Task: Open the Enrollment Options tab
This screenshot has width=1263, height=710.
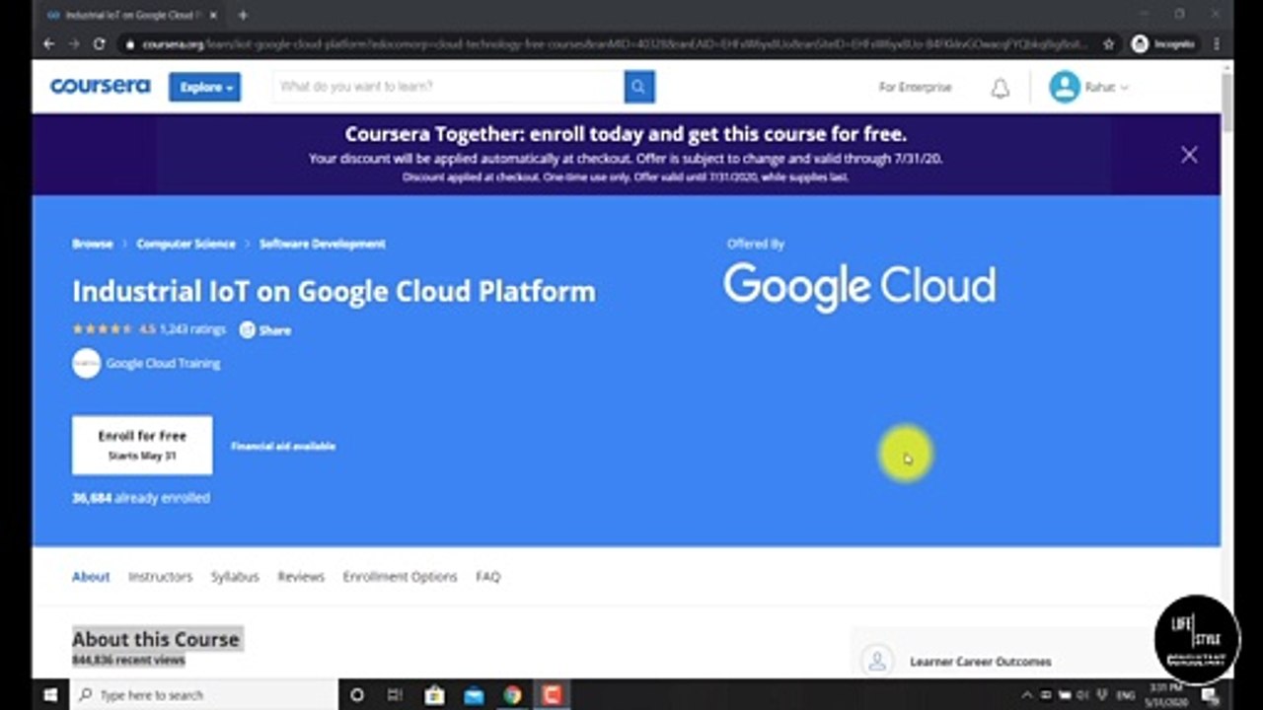Action: (400, 577)
